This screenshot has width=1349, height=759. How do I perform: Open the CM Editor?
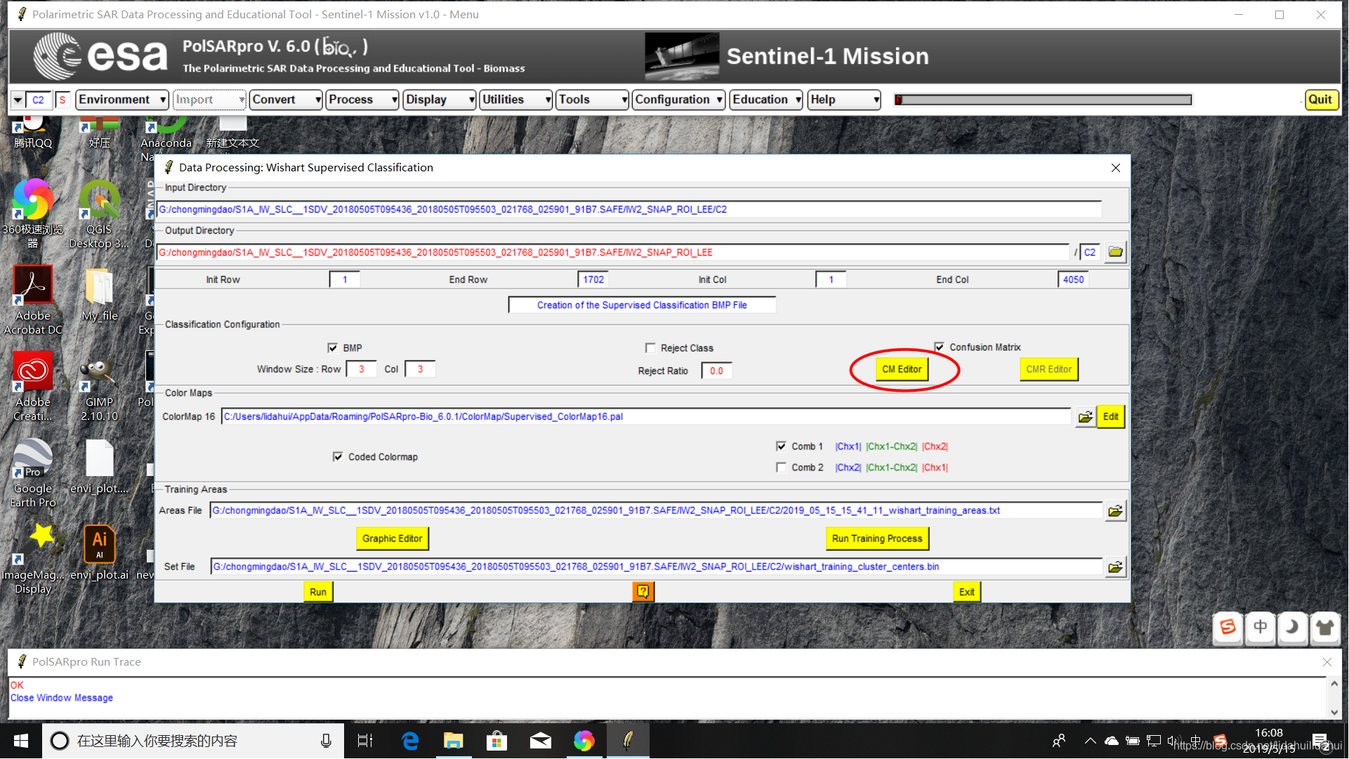902,370
